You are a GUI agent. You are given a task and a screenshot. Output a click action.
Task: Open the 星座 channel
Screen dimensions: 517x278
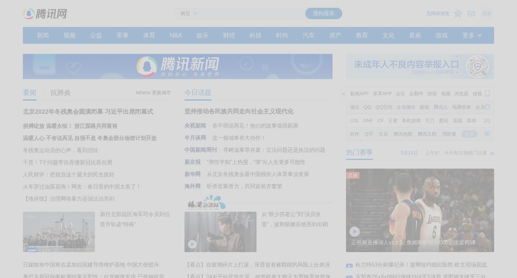pyautogui.click(x=415, y=35)
